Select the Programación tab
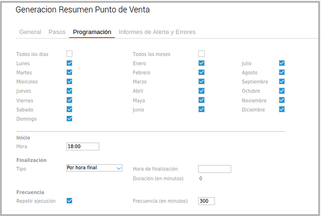This screenshot has height=216, width=321. pos(92,32)
